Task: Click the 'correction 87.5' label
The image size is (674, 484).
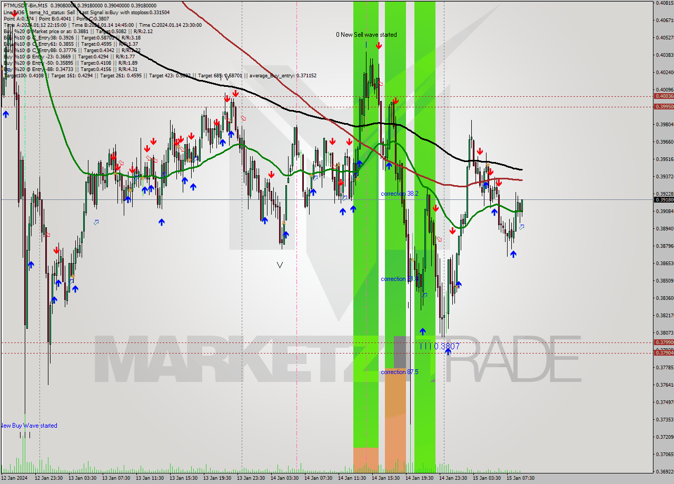Action: 400,372
